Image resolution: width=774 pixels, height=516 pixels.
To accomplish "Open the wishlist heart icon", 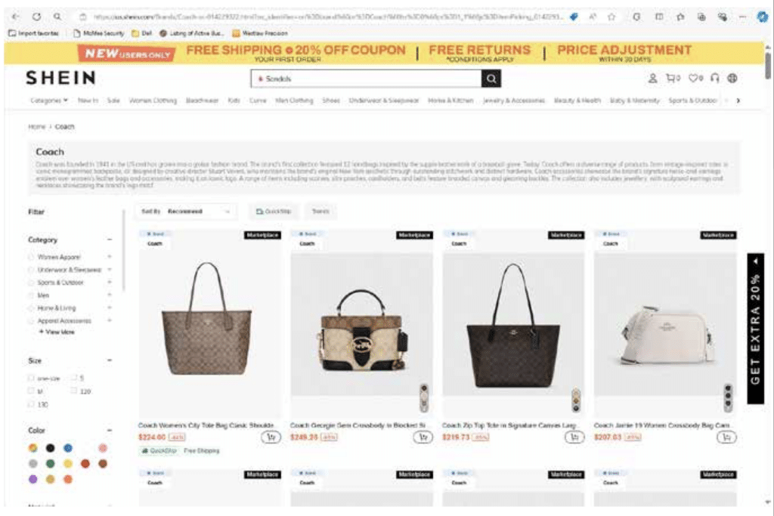I will tap(695, 78).
